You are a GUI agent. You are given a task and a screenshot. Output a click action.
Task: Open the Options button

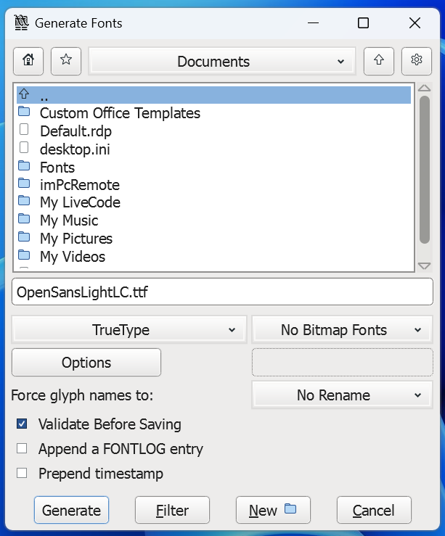[x=86, y=363]
